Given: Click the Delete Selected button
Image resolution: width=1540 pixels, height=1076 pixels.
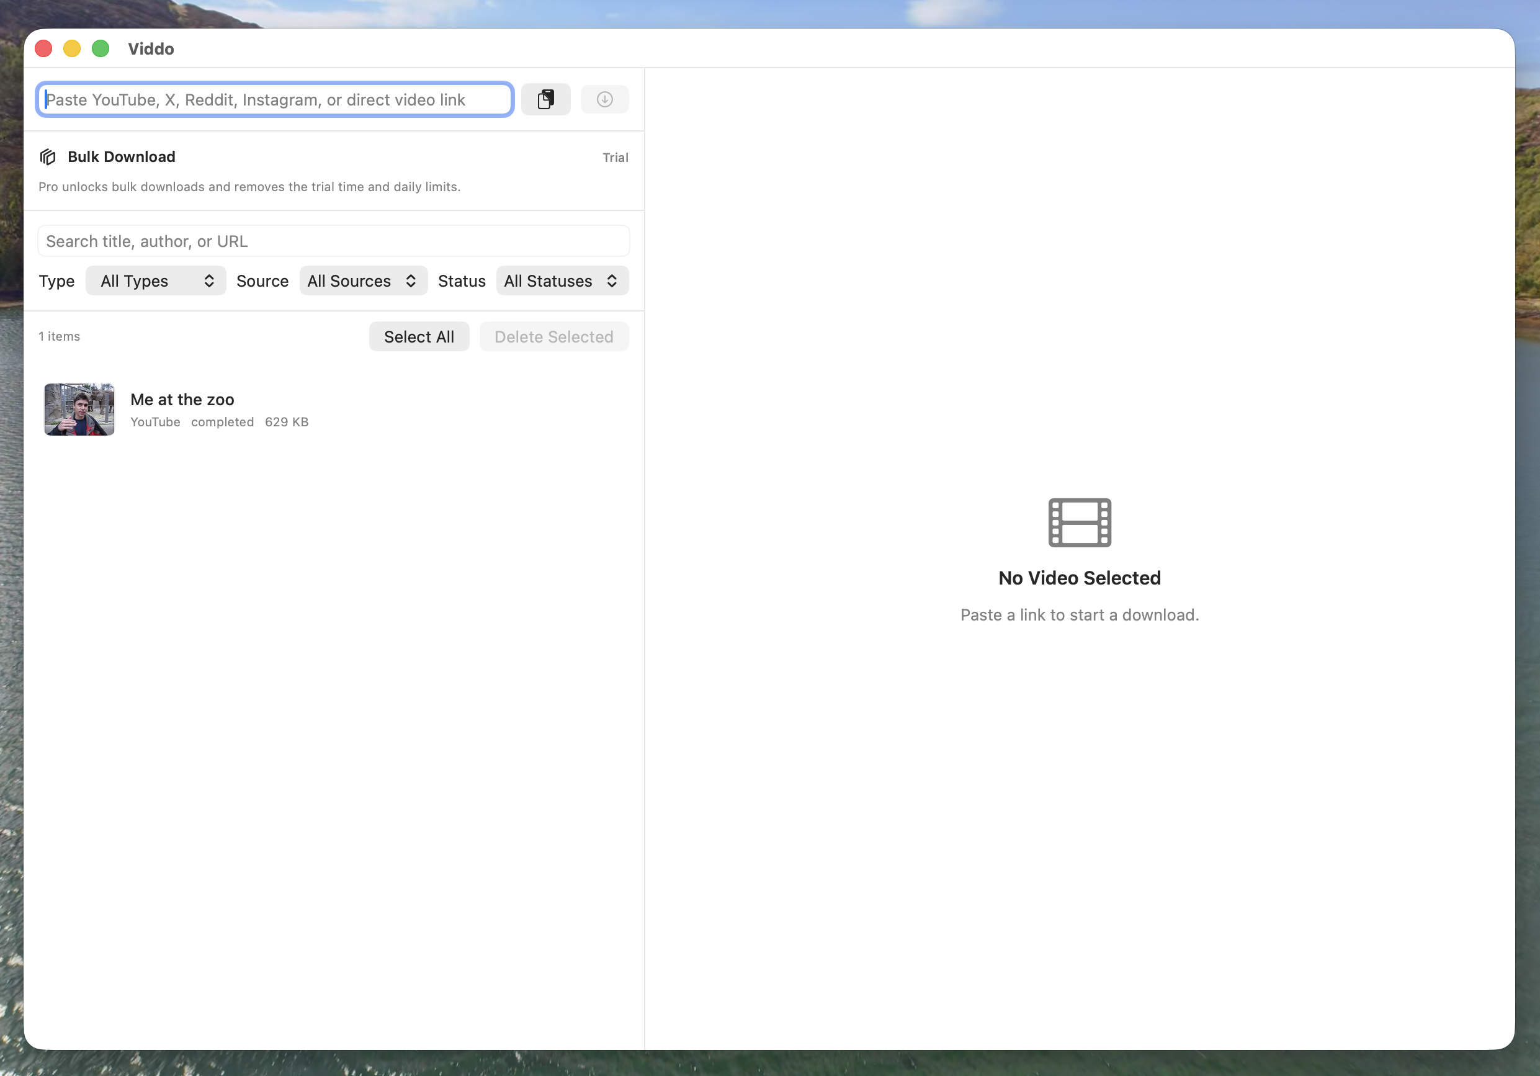Looking at the screenshot, I should tap(553, 336).
